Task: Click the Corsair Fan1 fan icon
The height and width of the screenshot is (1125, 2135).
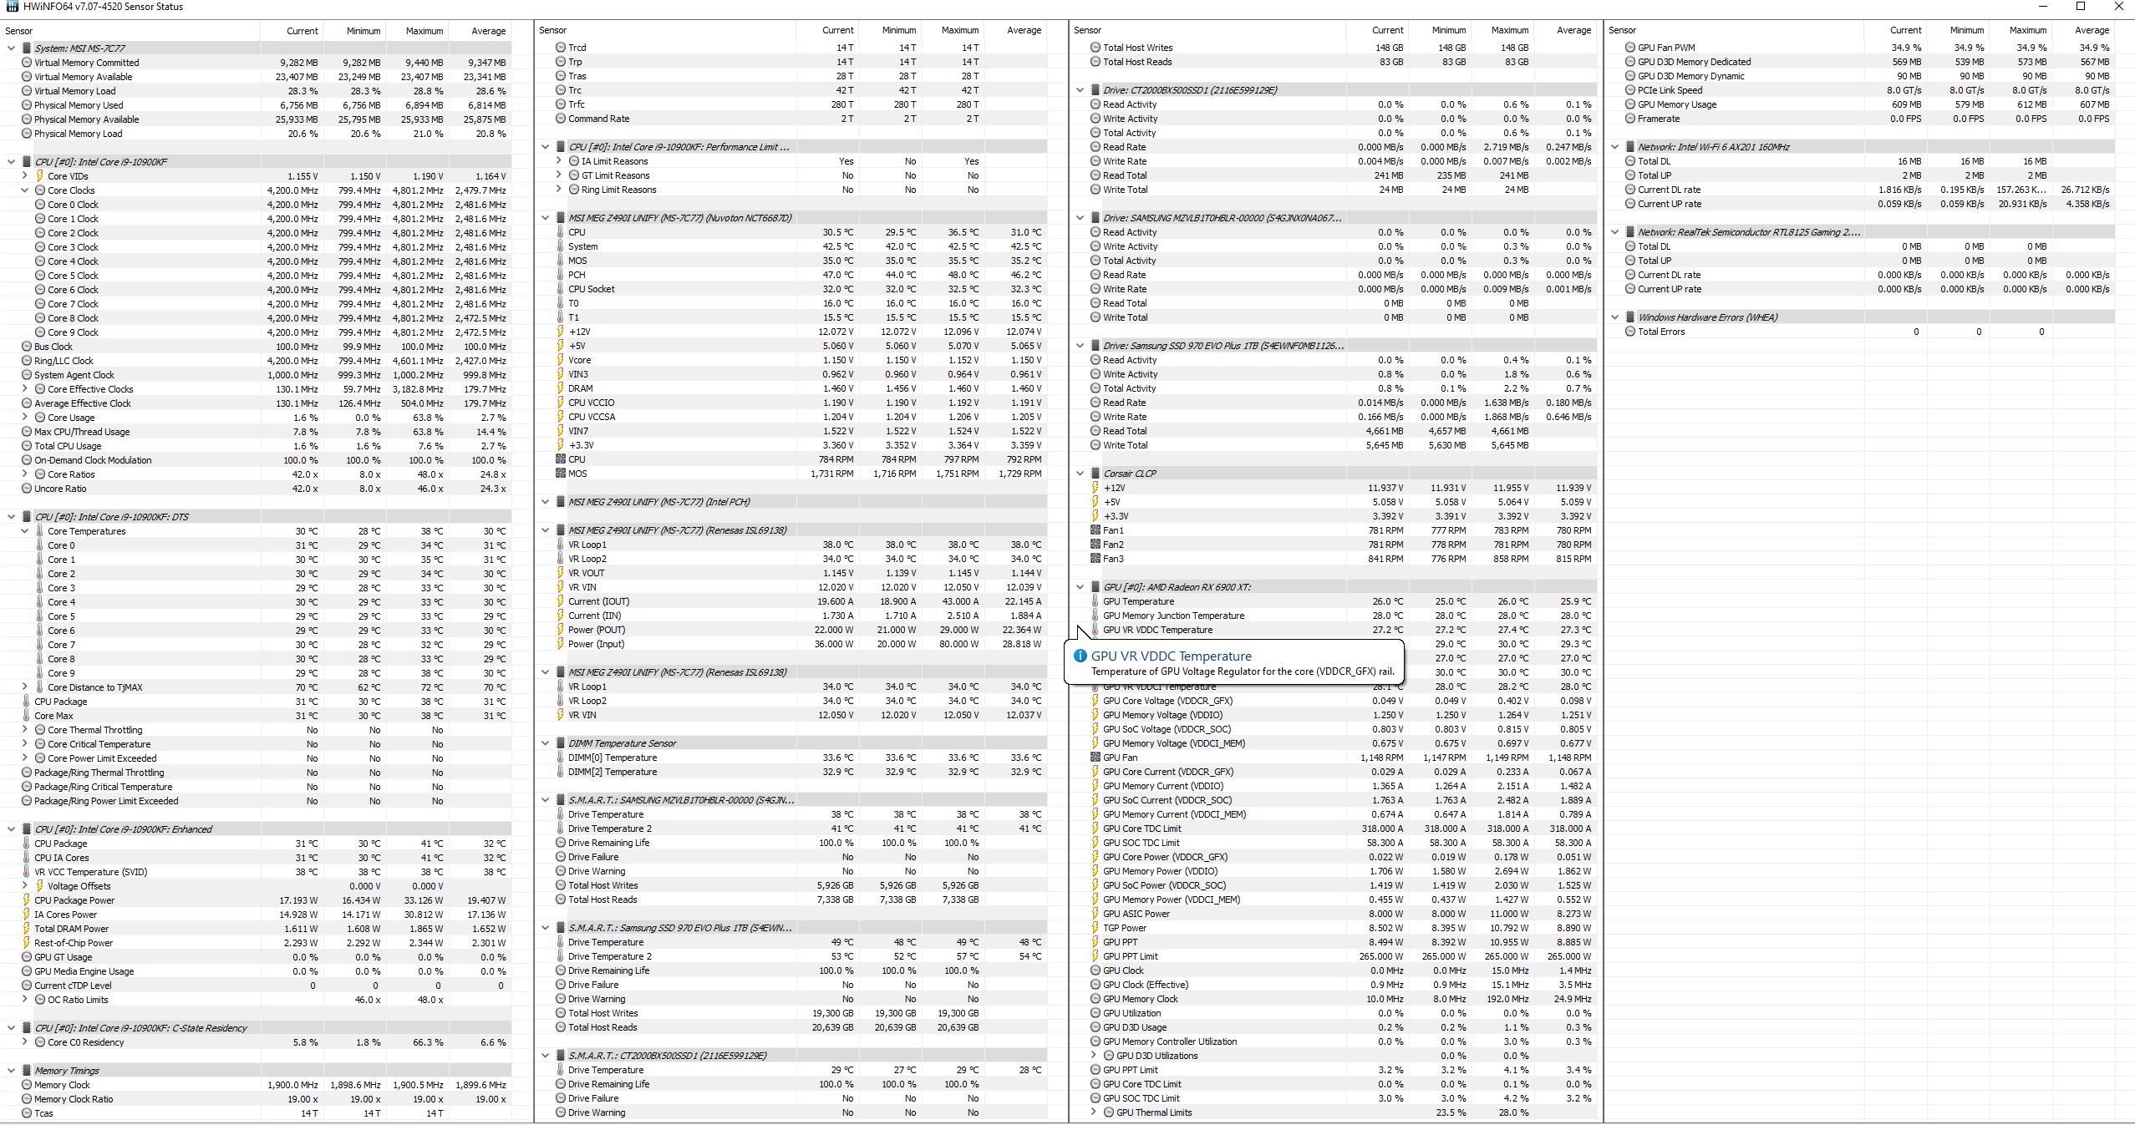Action: tap(1095, 530)
